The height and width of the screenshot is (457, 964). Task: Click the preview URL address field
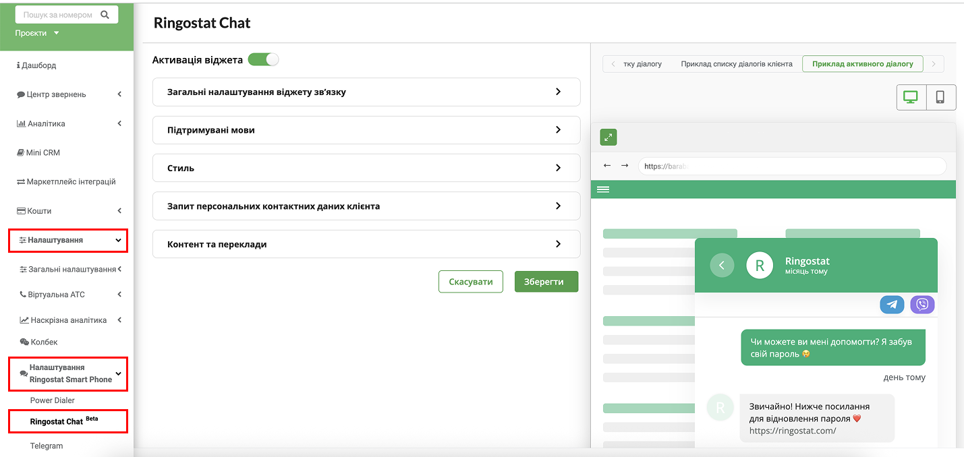point(792,166)
